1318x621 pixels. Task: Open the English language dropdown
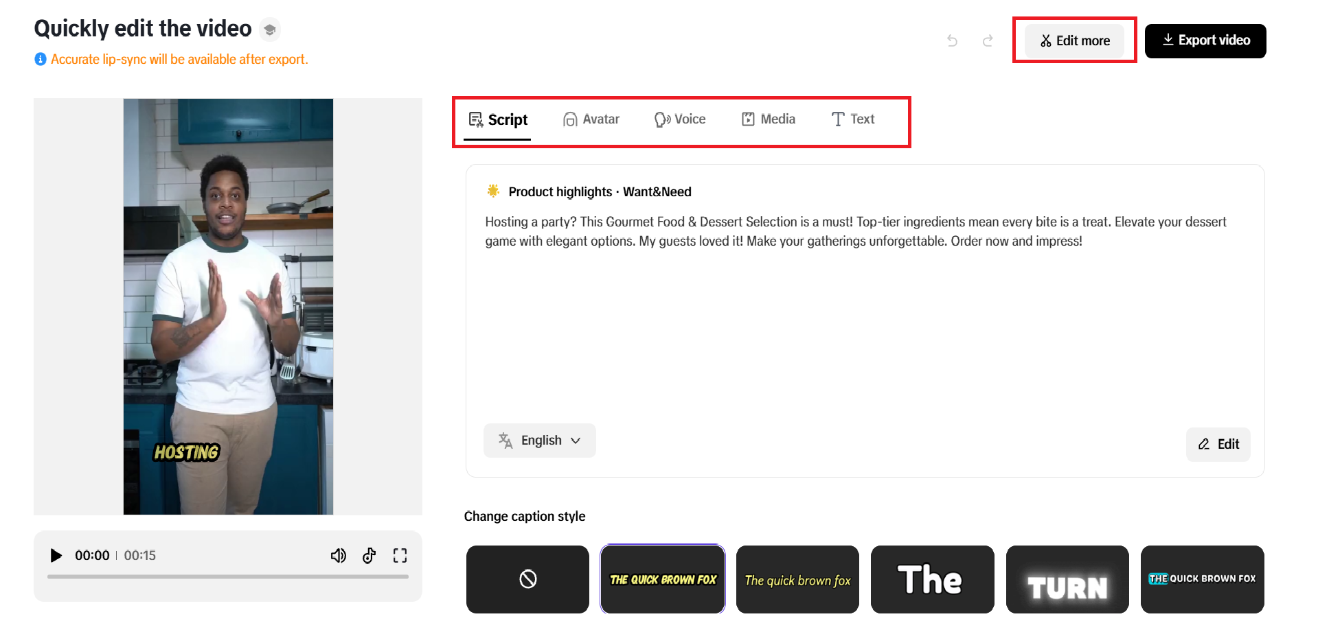click(540, 441)
